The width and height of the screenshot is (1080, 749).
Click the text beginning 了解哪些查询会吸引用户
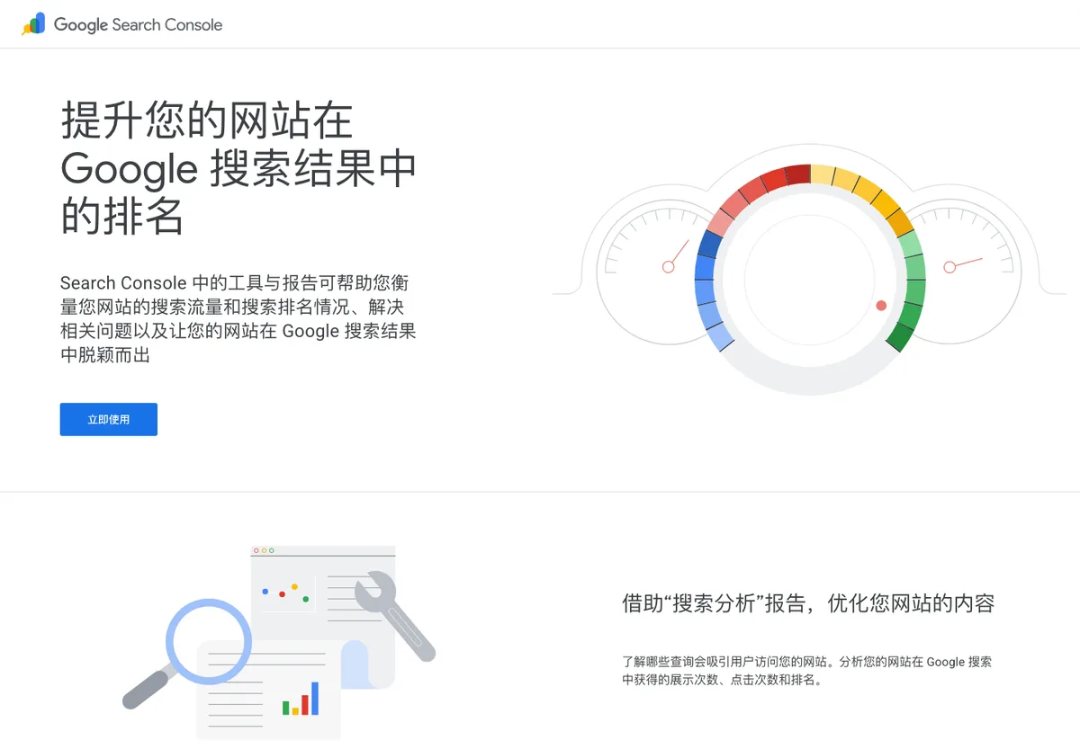[807, 671]
